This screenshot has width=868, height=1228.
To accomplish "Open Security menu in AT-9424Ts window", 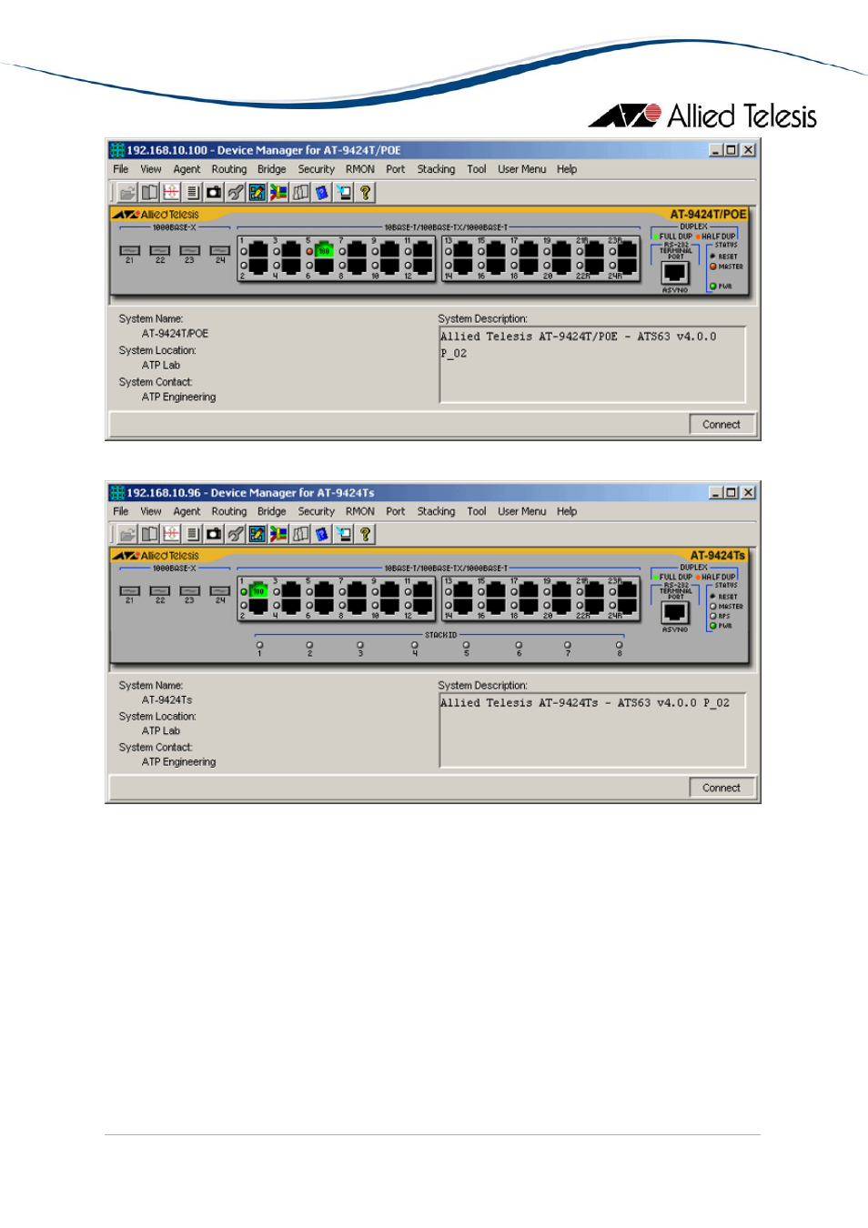I will [x=317, y=511].
